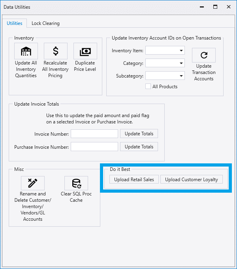Click the Update All Inventory Quantities warehouse icon
This screenshot has width=237, height=269.
tap(26, 51)
